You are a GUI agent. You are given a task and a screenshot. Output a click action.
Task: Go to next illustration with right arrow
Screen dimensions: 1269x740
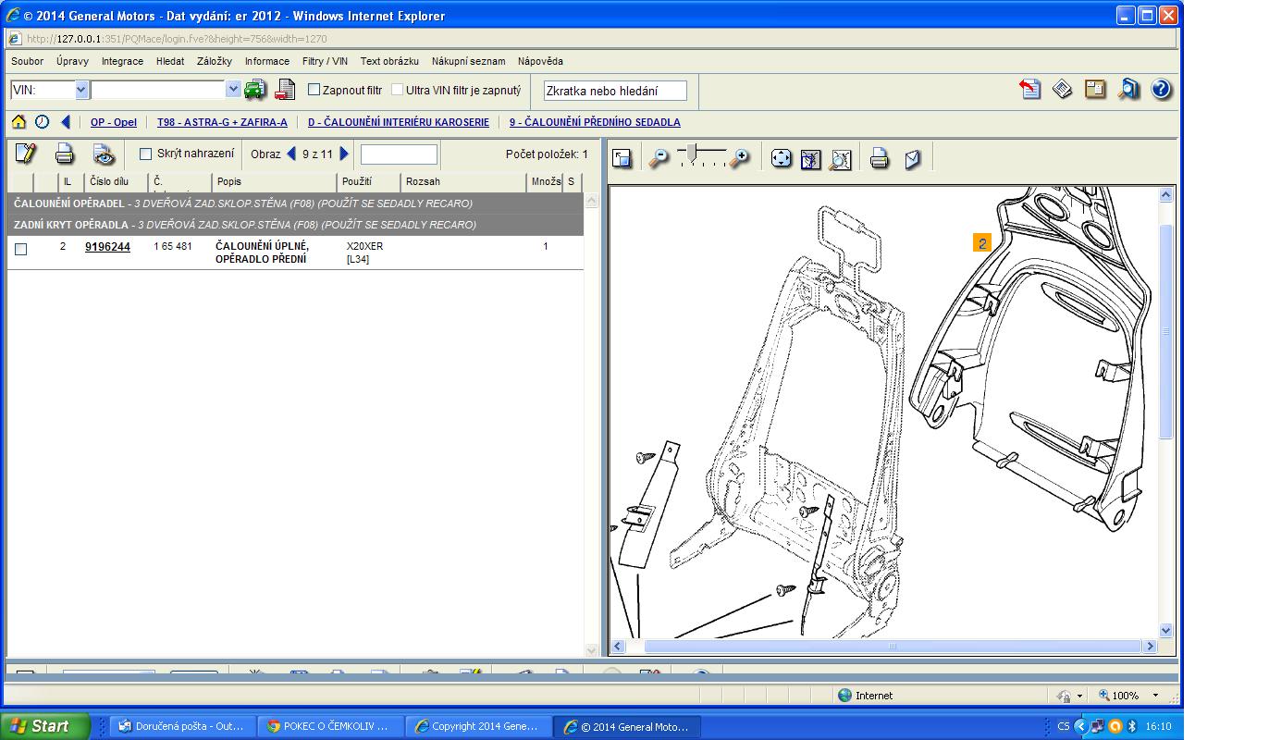pyautogui.click(x=345, y=154)
